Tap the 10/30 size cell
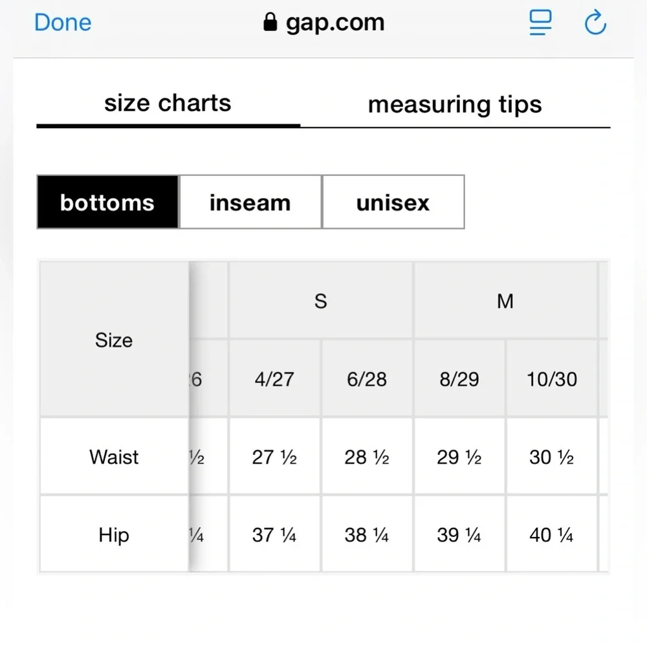Screen dimensions: 647x647 pyautogui.click(x=552, y=379)
